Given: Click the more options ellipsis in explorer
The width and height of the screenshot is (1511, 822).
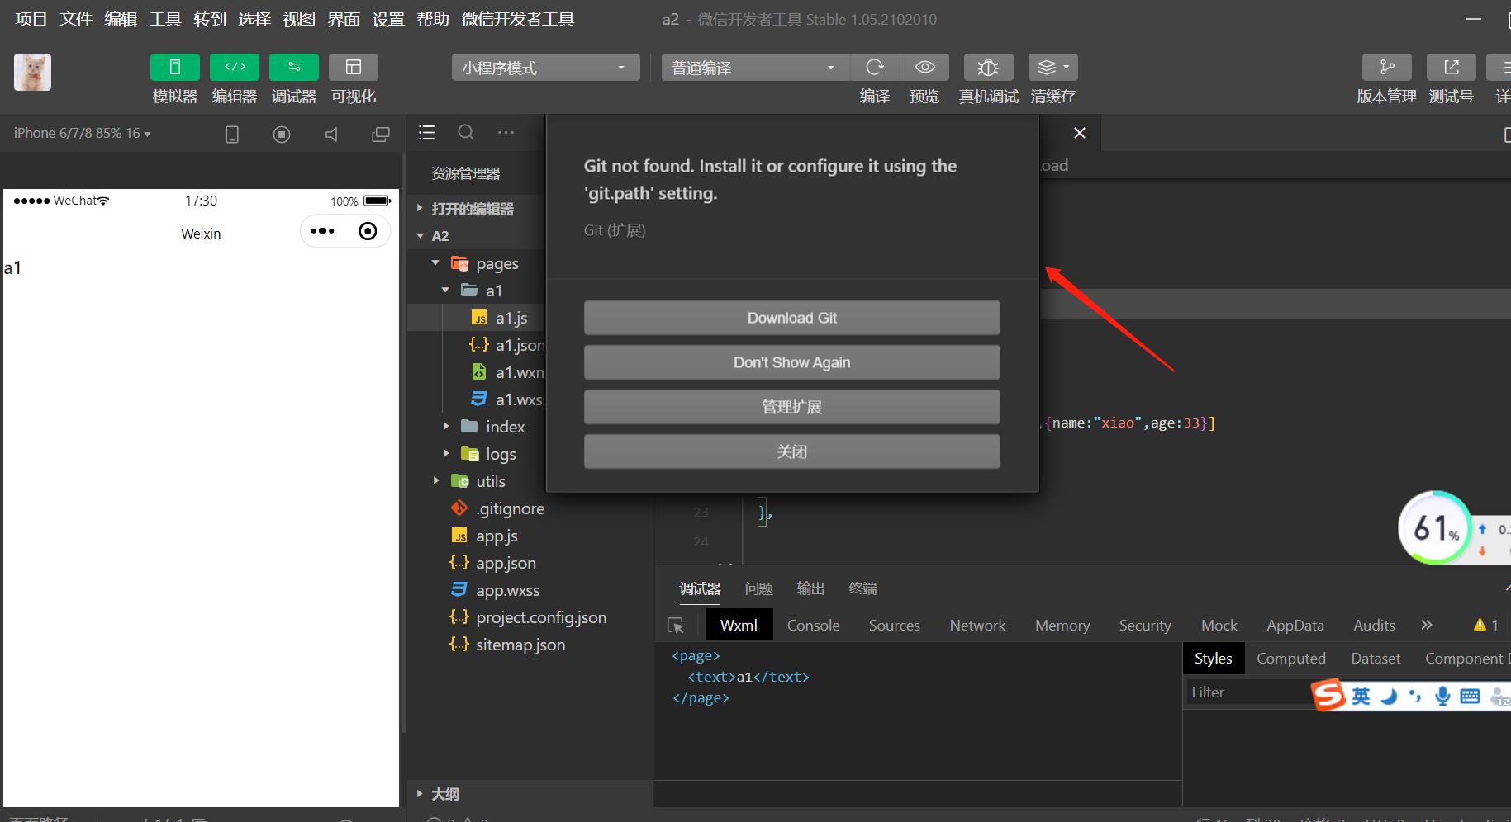Looking at the screenshot, I should tap(506, 132).
